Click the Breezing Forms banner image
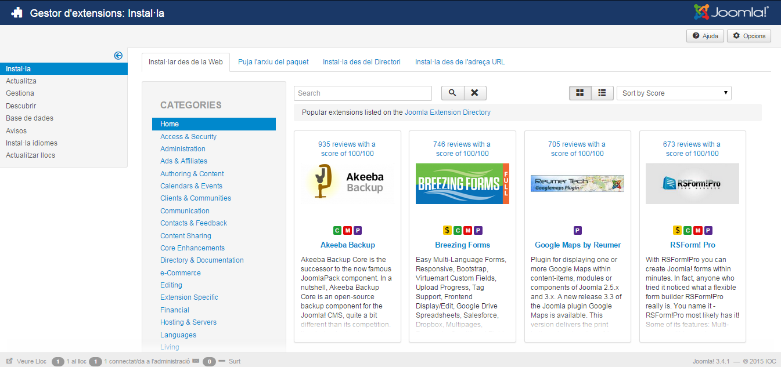This screenshot has width=781, height=367. (x=462, y=183)
